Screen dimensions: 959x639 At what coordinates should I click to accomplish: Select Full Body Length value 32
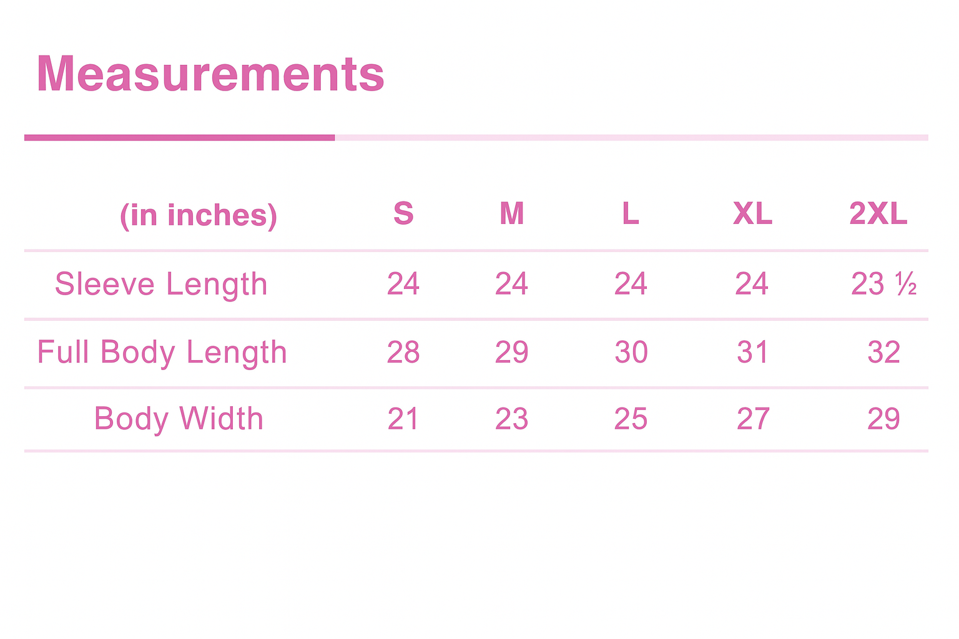coord(883,353)
